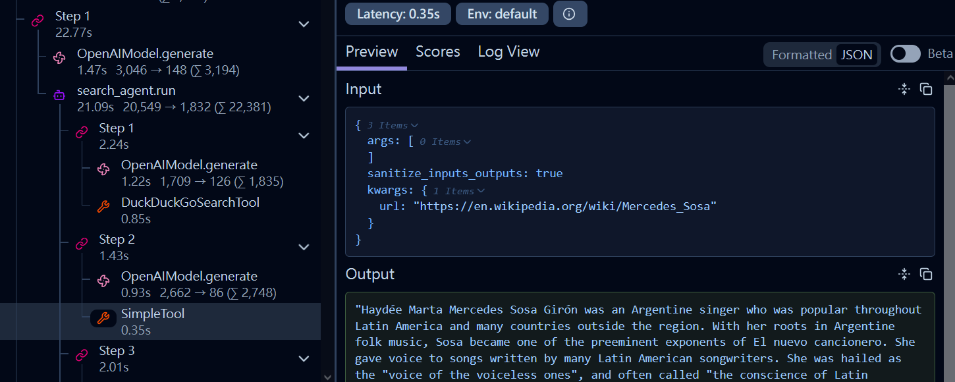Select OpenAIModel.generate 1,709 → 126 row

[160, 173]
